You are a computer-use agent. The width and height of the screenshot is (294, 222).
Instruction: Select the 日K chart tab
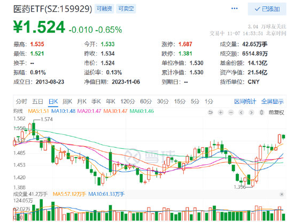click(53, 101)
